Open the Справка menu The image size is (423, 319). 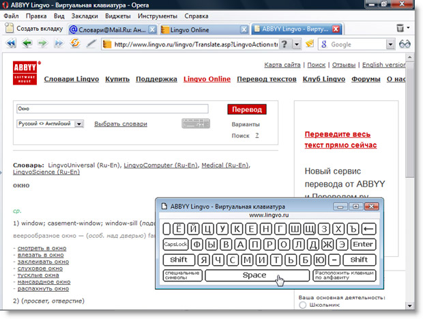pos(196,16)
